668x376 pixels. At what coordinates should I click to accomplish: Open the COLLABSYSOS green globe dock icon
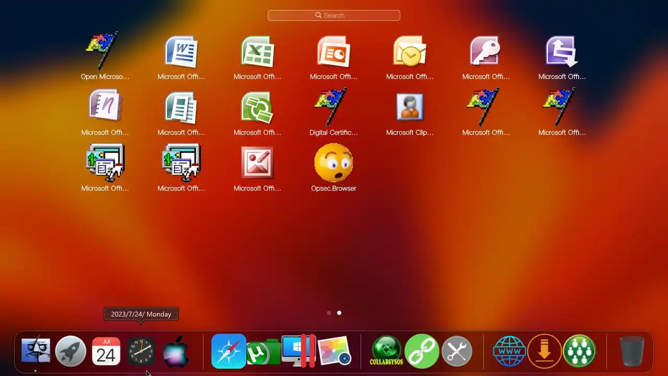pos(386,351)
